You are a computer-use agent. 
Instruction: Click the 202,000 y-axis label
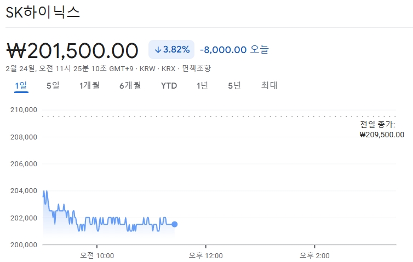point(24,218)
